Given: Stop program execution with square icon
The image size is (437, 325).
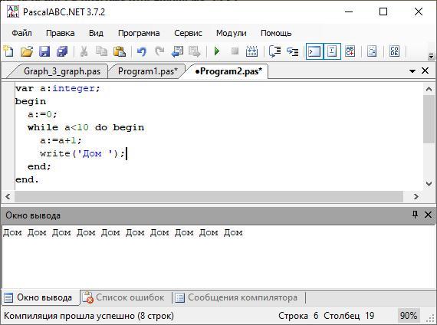Looking at the screenshot, I should [x=235, y=51].
